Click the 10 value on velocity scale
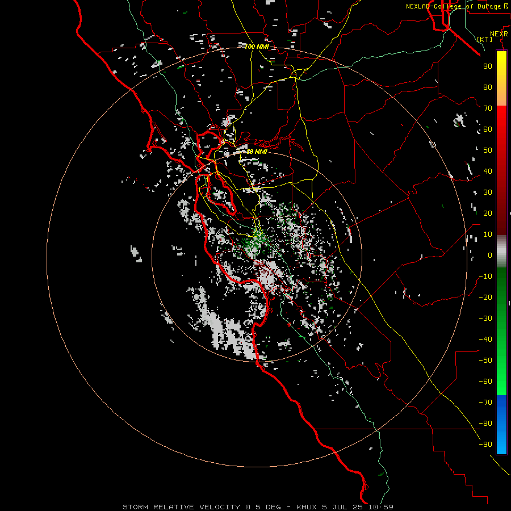Image resolution: width=511 pixels, height=511 pixels. (x=488, y=234)
